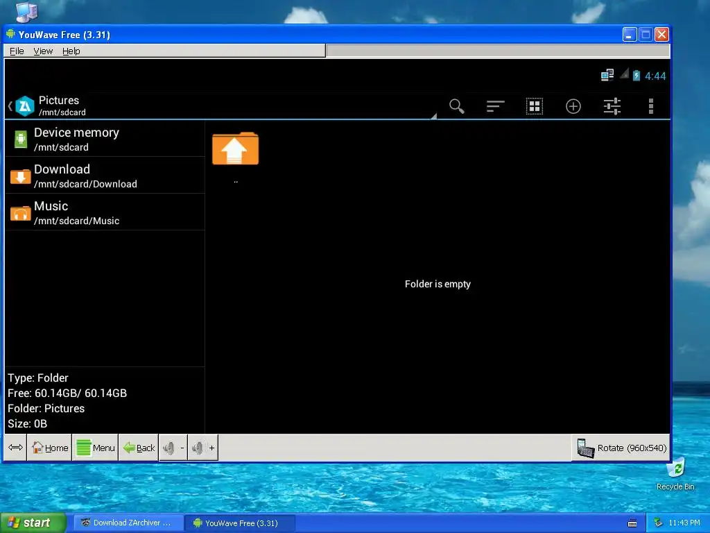Open the View menu
Image resolution: width=710 pixels, height=533 pixels.
pos(43,51)
